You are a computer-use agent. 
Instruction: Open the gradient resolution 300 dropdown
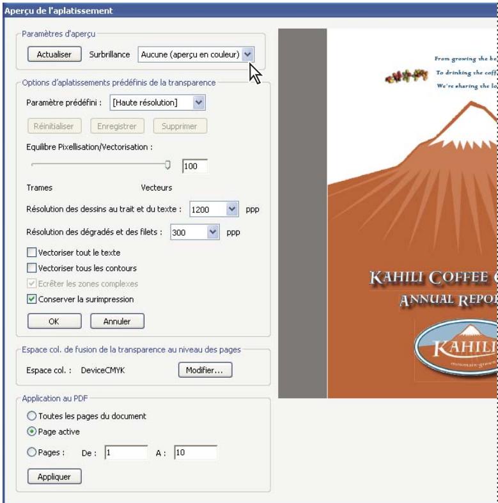[x=195, y=232]
